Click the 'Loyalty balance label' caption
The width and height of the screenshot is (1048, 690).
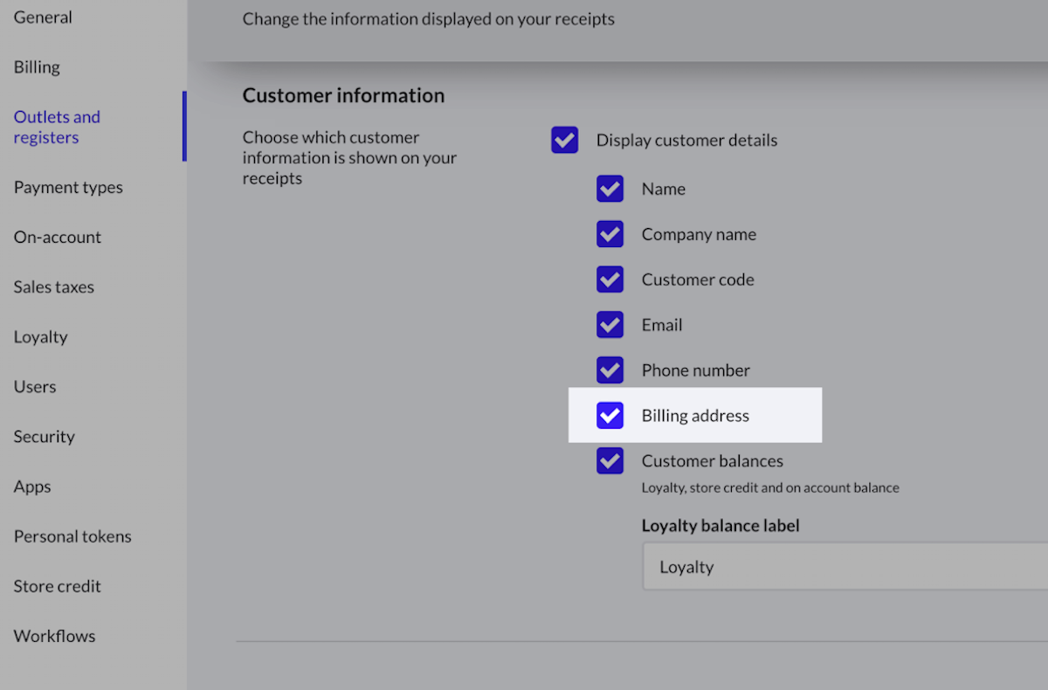[720, 526]
